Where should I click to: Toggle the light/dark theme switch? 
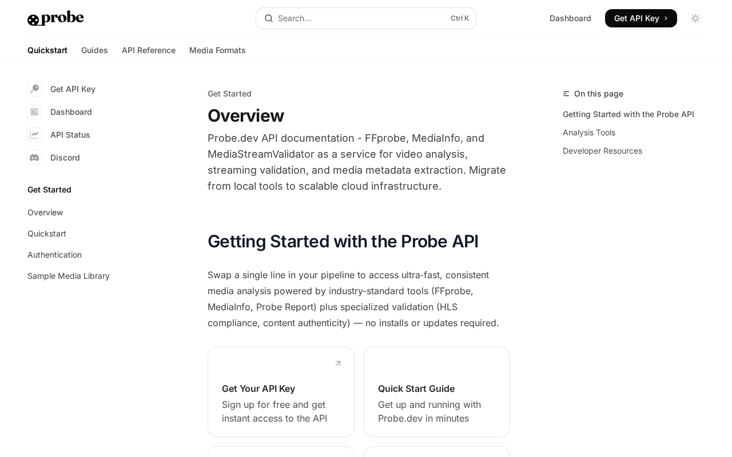click(695, 18)
